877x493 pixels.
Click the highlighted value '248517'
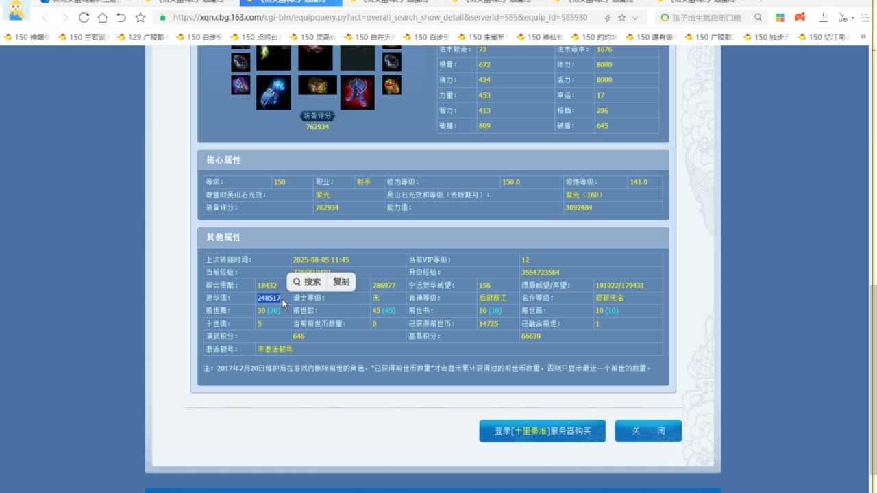tap(269, 299)
